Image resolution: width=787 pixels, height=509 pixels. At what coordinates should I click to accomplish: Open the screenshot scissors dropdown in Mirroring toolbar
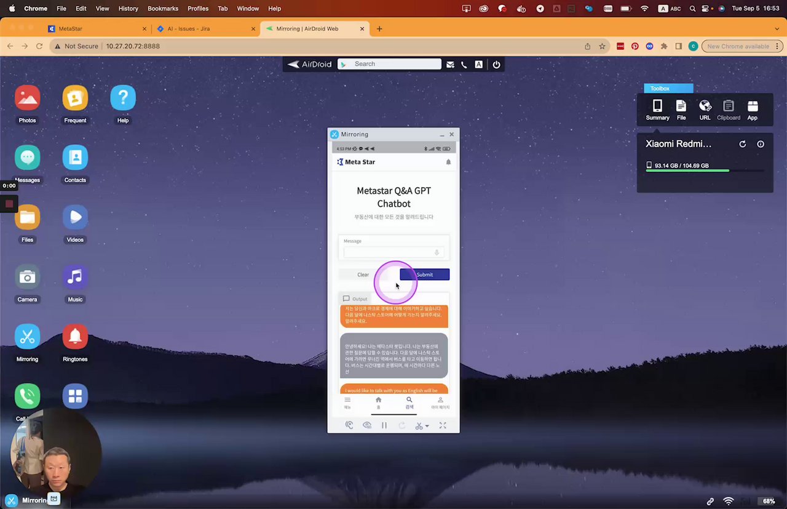[x=422, y=425]
